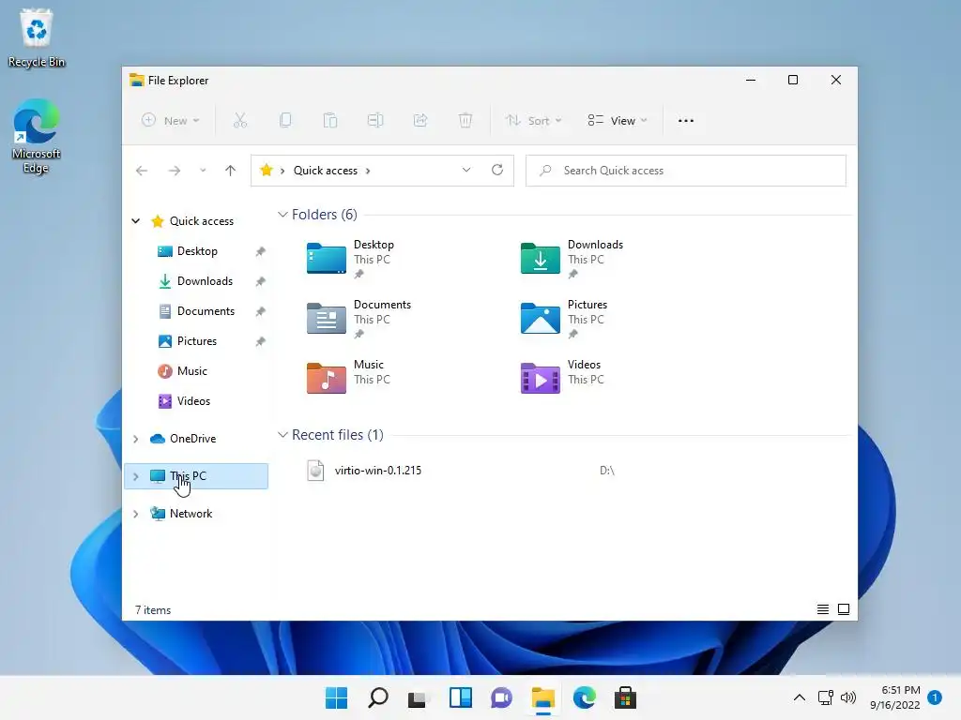Click the Share icon in toolbar

point(420,121)
